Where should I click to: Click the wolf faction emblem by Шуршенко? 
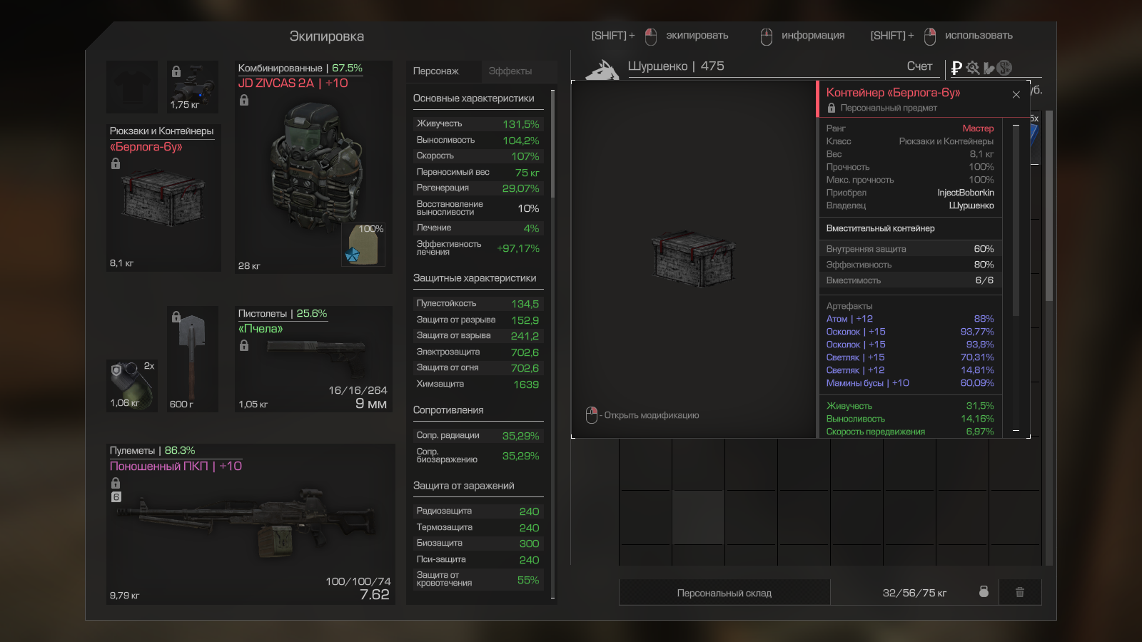pos(602,70)
